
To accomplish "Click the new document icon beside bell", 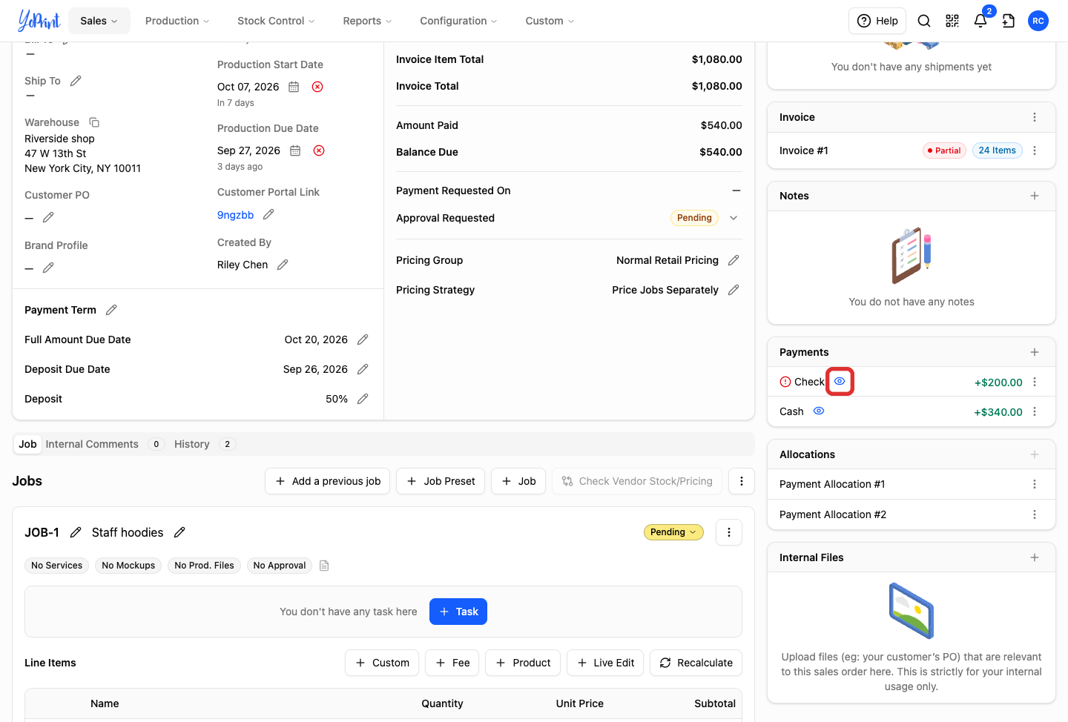I will (1009, 21).
